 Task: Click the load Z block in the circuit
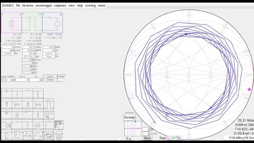tap(12, 23)
